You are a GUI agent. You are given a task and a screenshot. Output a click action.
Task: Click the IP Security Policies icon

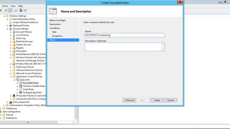click(14, 96)
